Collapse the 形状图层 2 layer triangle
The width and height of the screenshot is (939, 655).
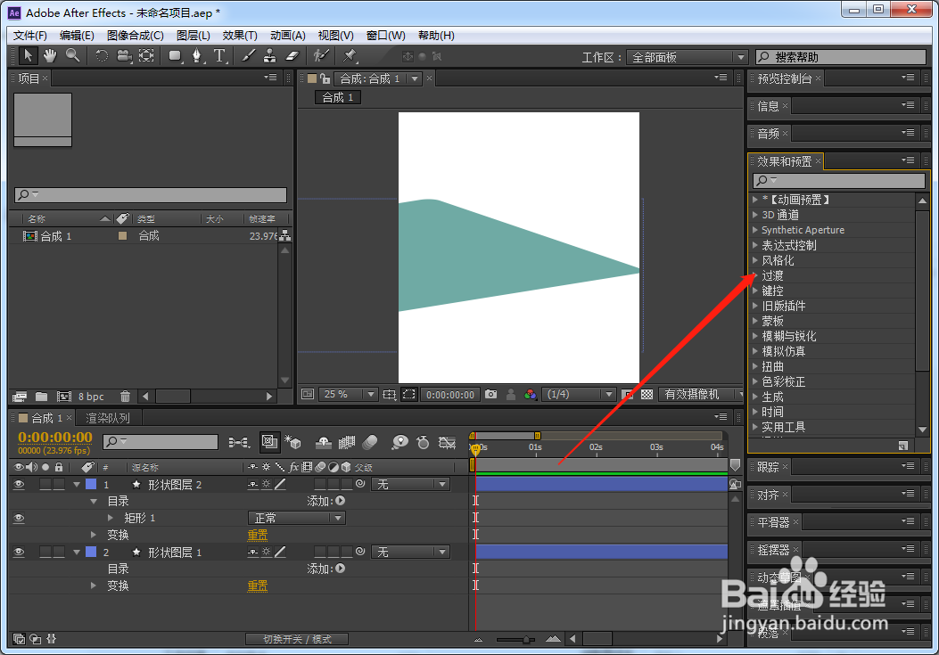[77, 485]
